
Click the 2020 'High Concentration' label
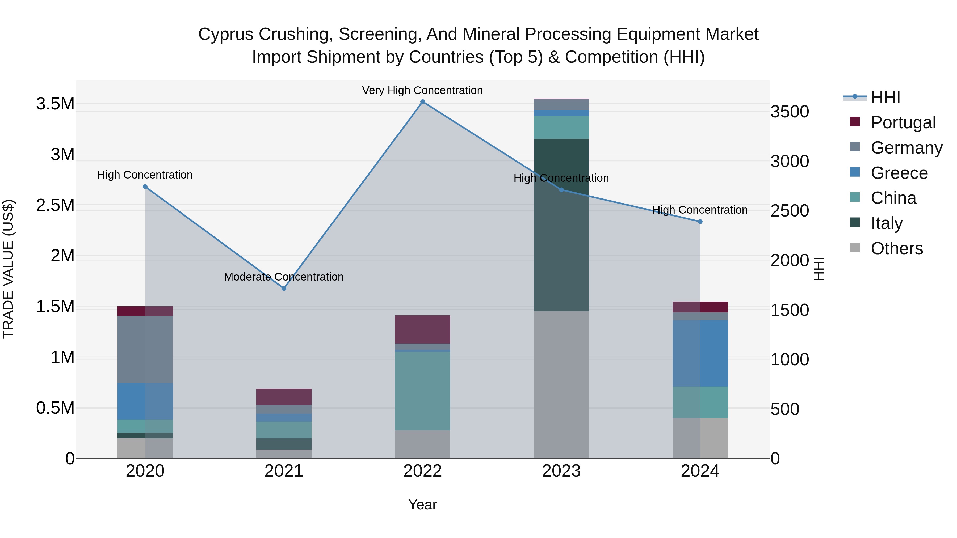[x=145, y=175]
